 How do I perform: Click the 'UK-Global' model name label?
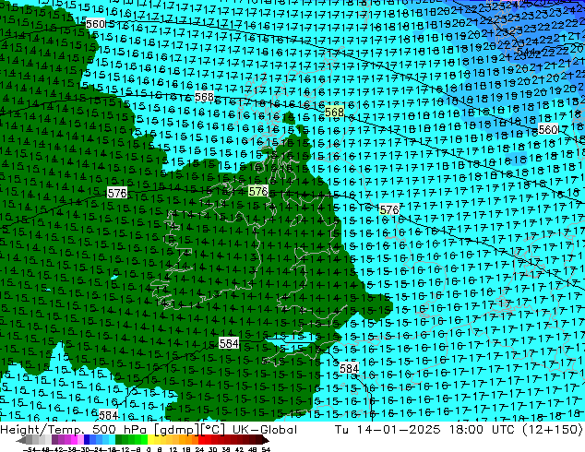265,430
